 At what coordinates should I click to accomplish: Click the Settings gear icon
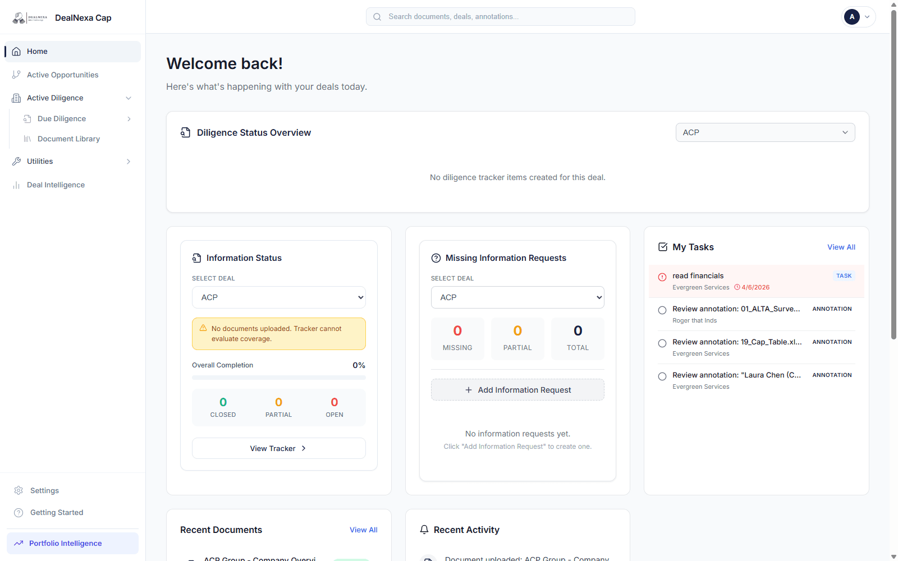(x=19, y=490)
